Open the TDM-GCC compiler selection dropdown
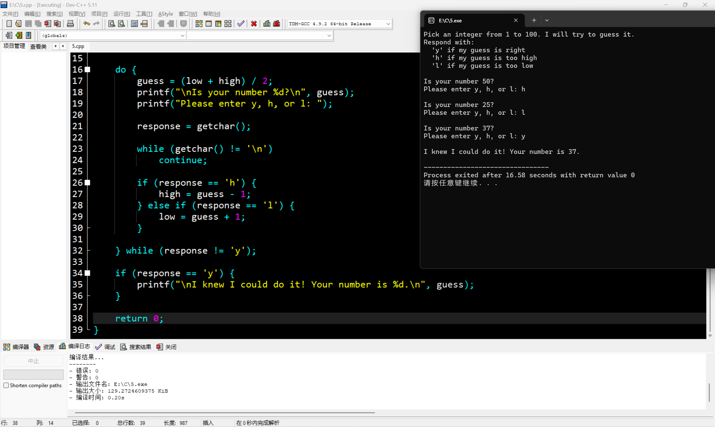Image resolution: width=715 pixels, height=427 pixels. (388, 24)
